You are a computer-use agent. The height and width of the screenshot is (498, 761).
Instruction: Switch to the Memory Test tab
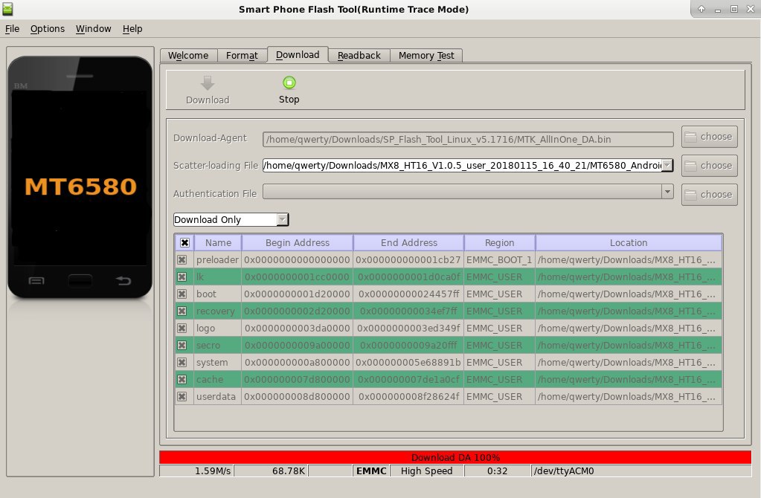426,55
